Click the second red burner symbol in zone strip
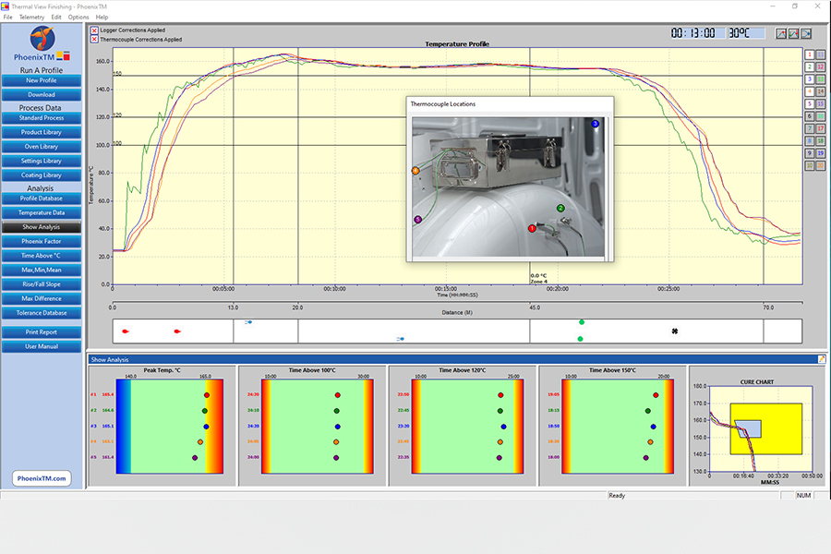This screenshot has height=554, width=831. pos(177,331)
